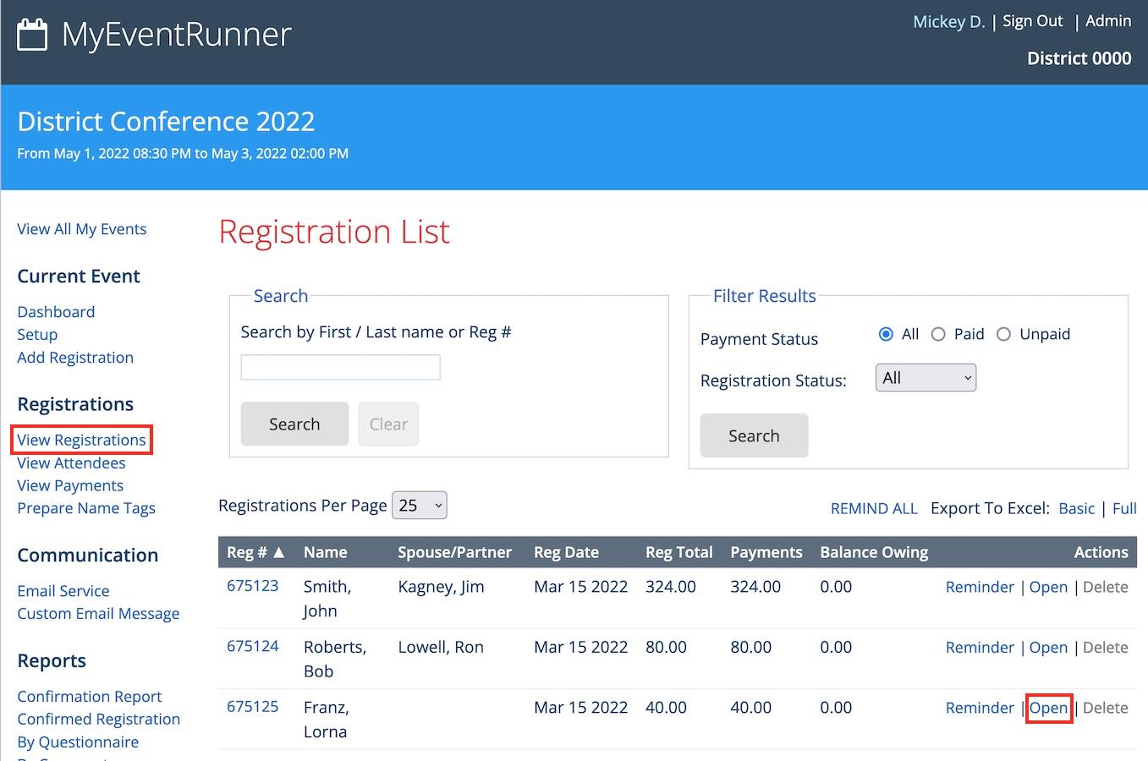Select the Unpaid payment status radio
Image resolution: width=1148 pixels, height=761 pixels.
point(1003,334)
